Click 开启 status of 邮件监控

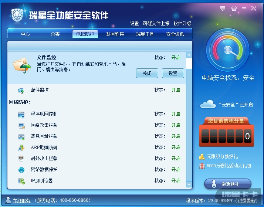[x=176, y=90]
